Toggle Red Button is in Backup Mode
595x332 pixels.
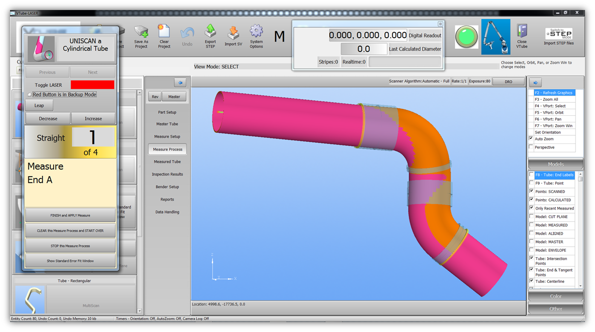pos(30,94)
